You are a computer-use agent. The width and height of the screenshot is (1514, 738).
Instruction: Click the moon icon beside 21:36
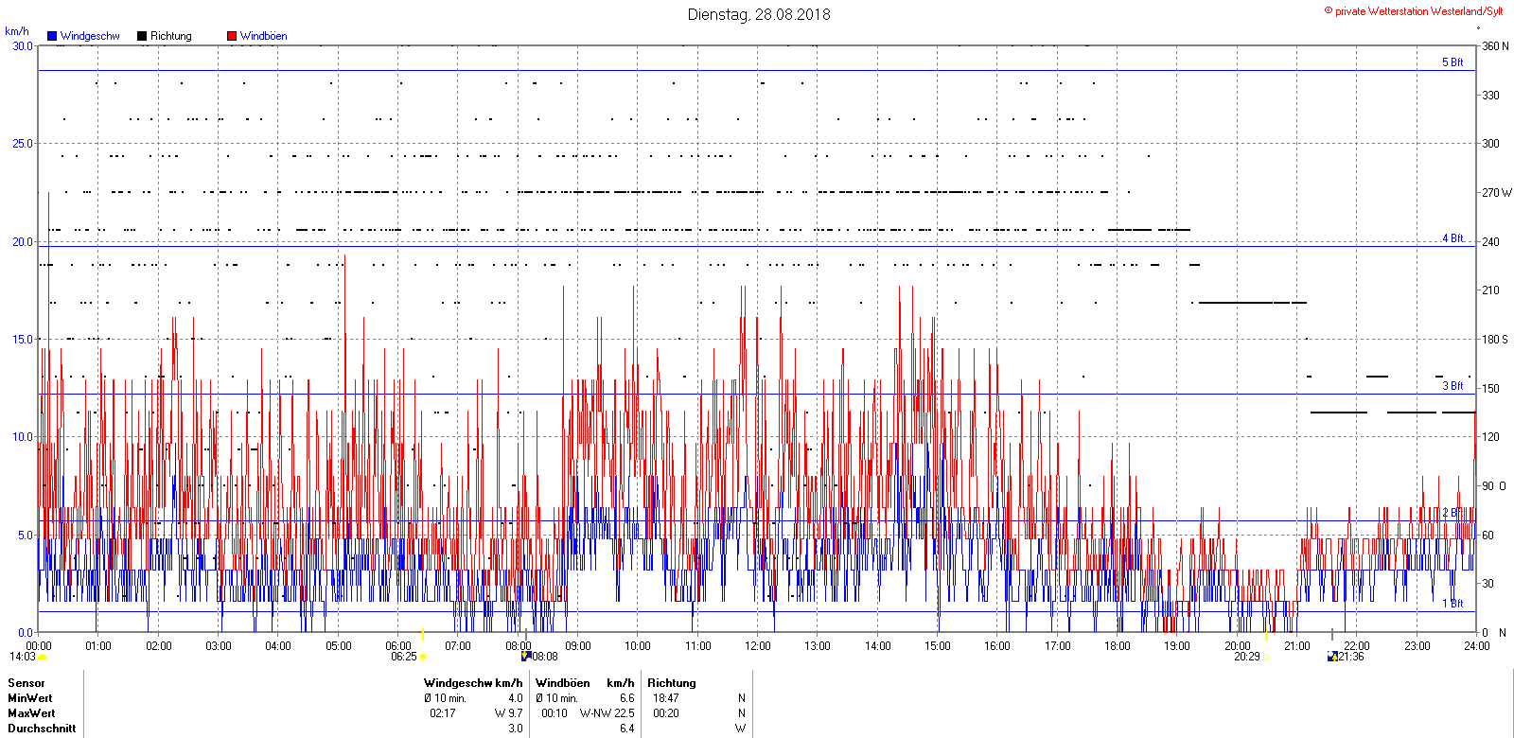point(1332,657)
